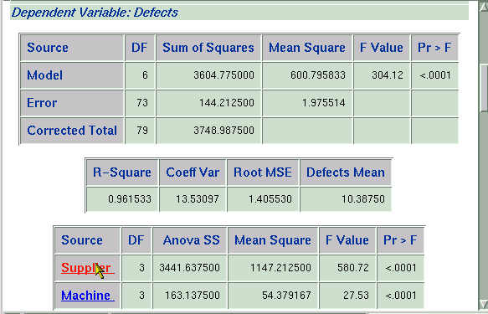Select the 'Dependent Variable: Defects' heading
488x314 pixels.
tap(95, 13)
